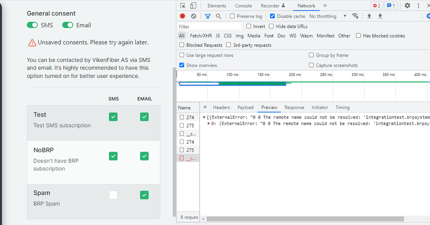Click the filter funnel icon

point(208,16)
